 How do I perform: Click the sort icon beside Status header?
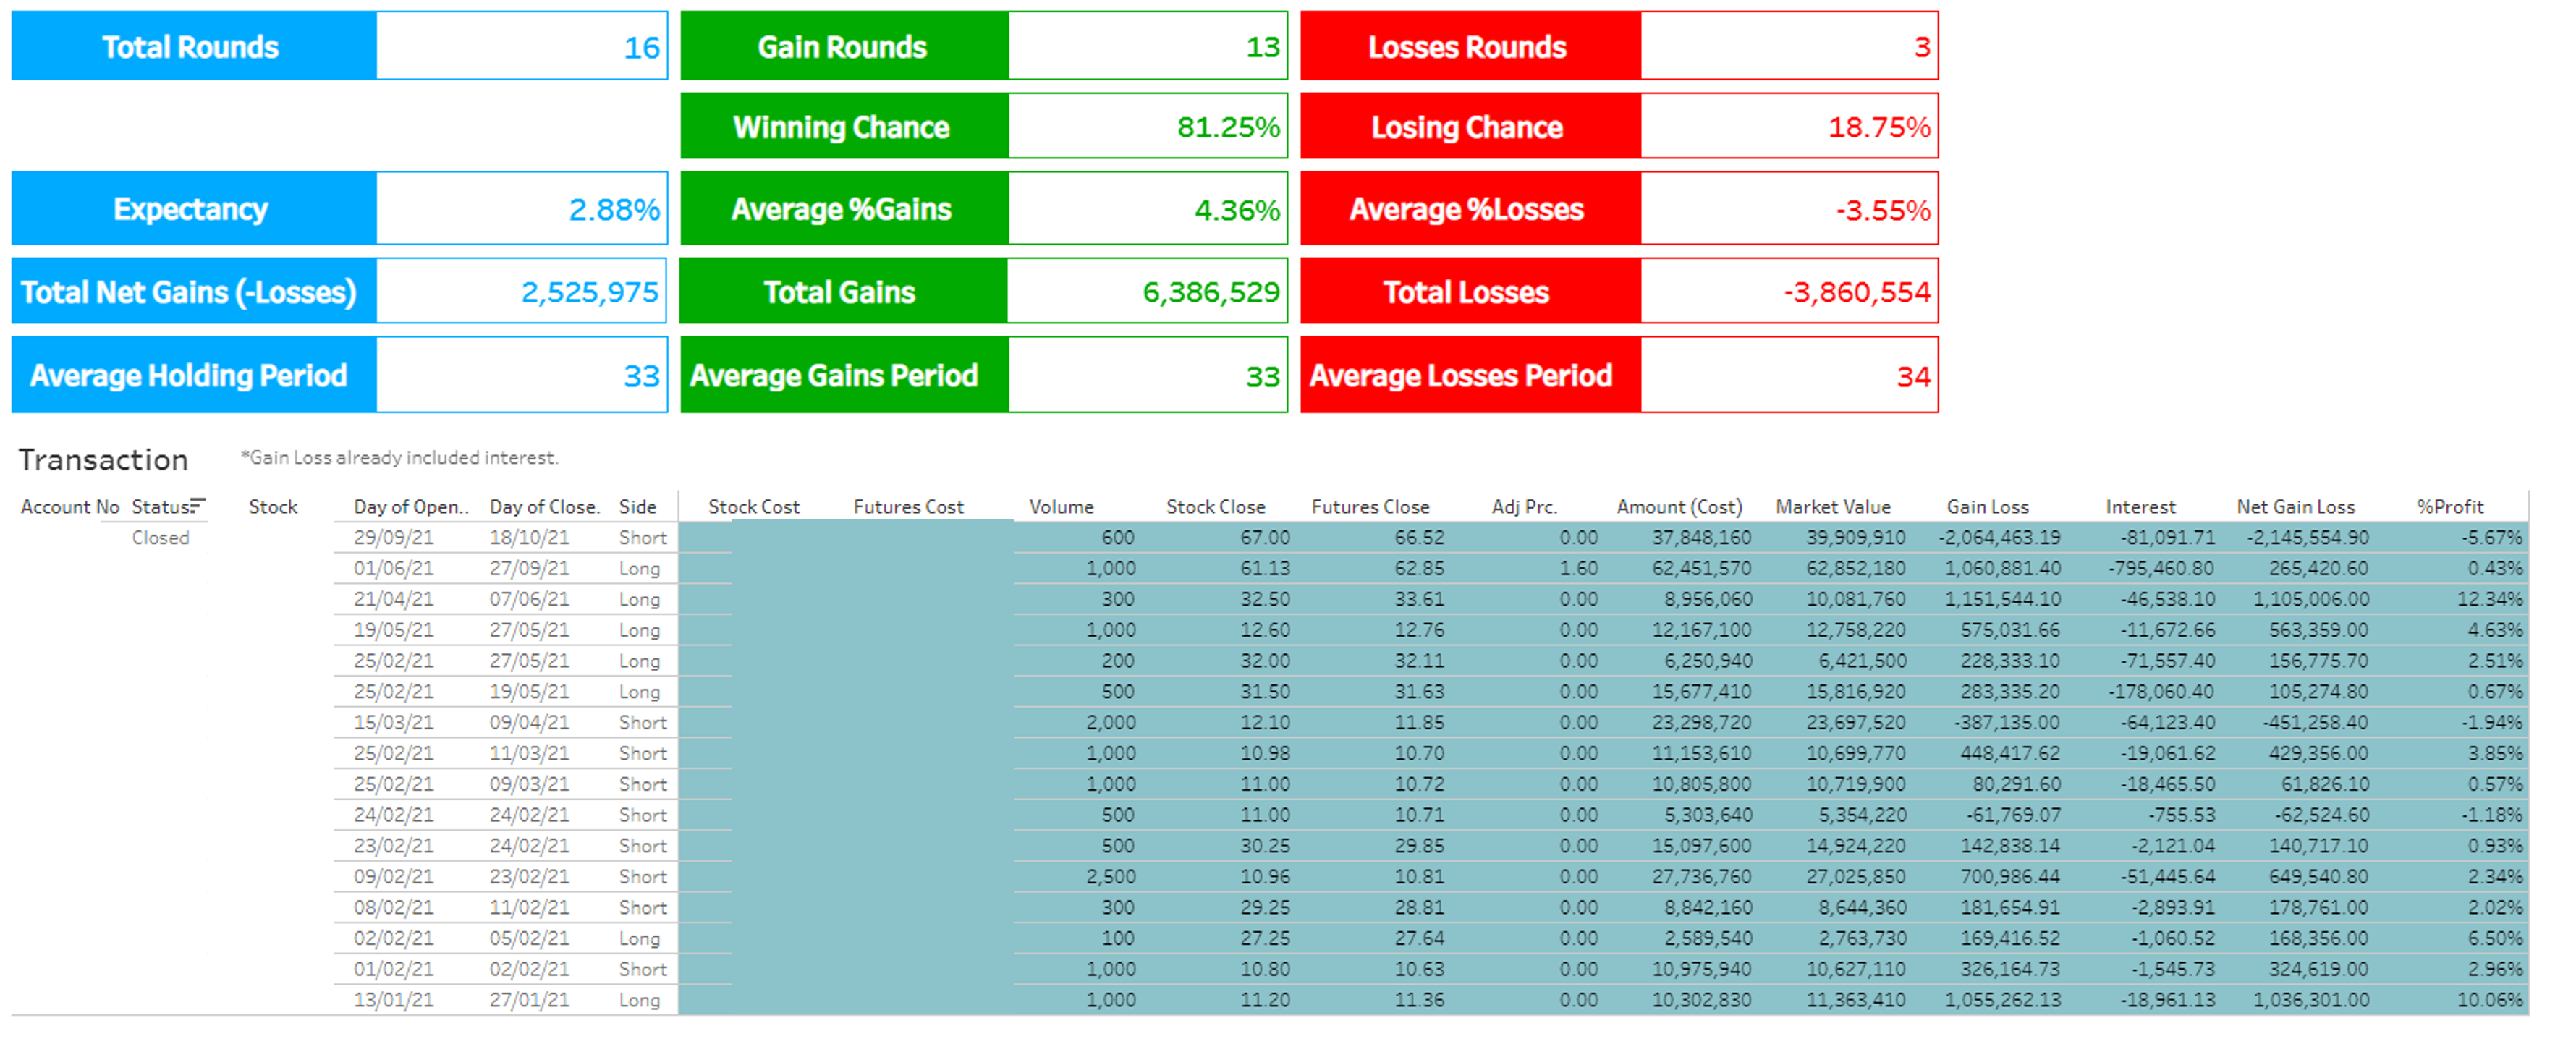pos(198,505)
